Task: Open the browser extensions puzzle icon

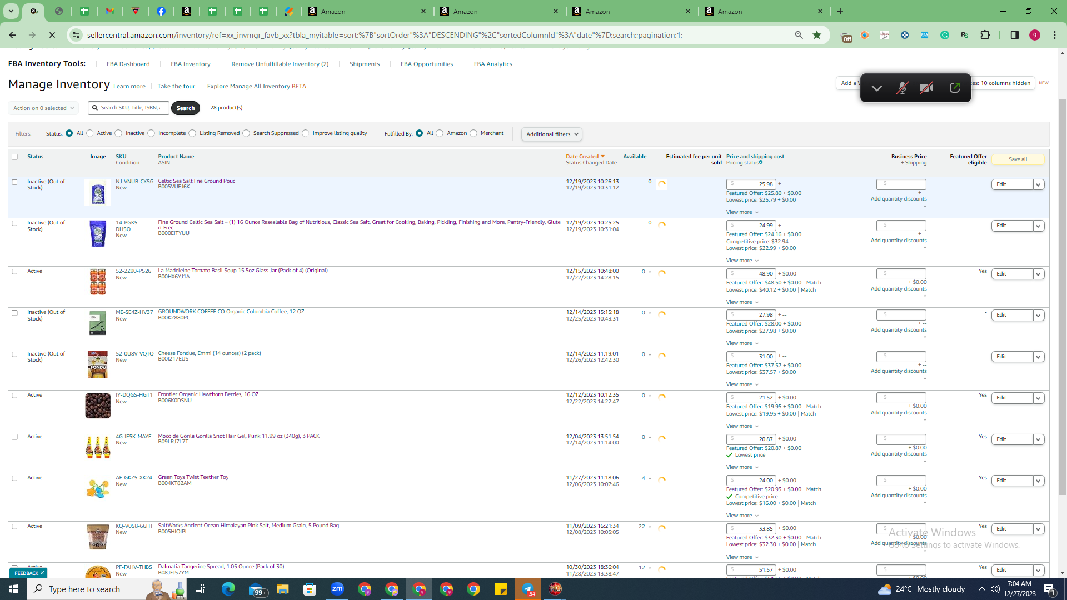Action: [985, 35]
